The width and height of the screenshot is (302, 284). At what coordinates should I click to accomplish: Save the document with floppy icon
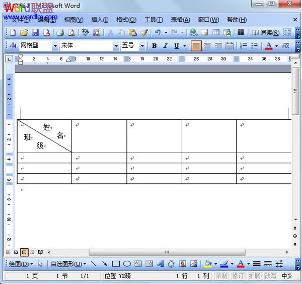pos(35,32)
